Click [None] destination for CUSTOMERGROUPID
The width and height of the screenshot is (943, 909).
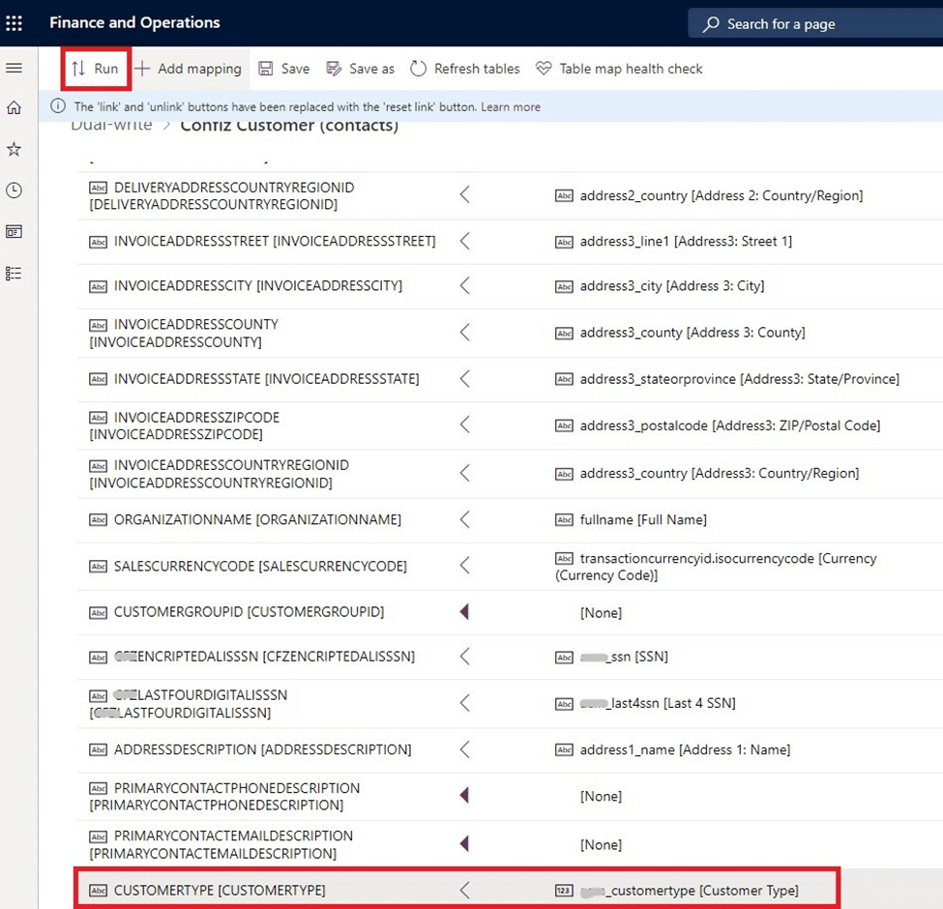[601, 613]
